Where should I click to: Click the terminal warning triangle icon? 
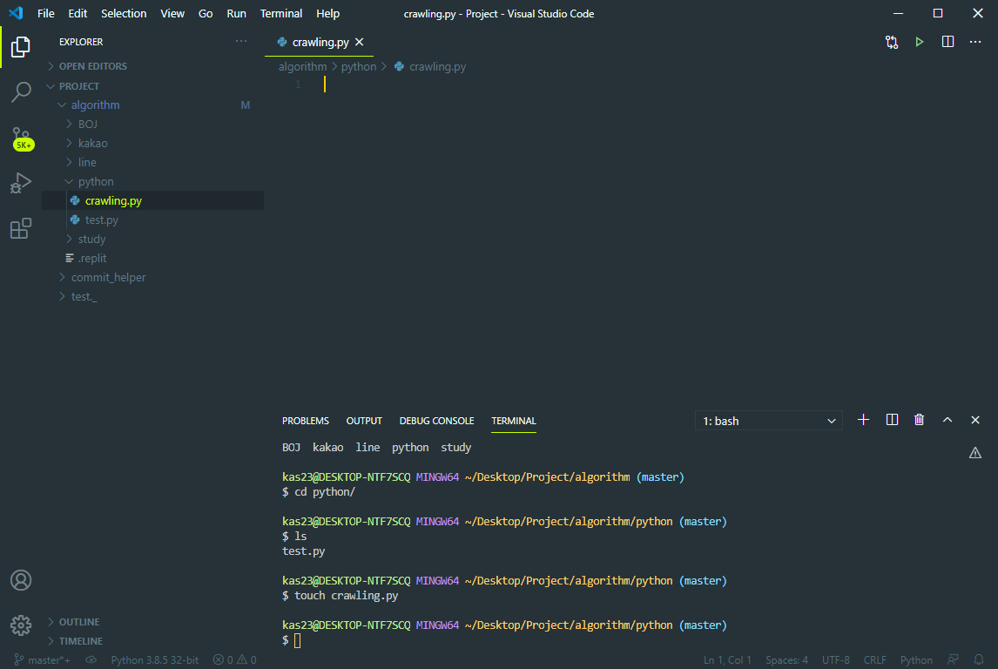975,453
